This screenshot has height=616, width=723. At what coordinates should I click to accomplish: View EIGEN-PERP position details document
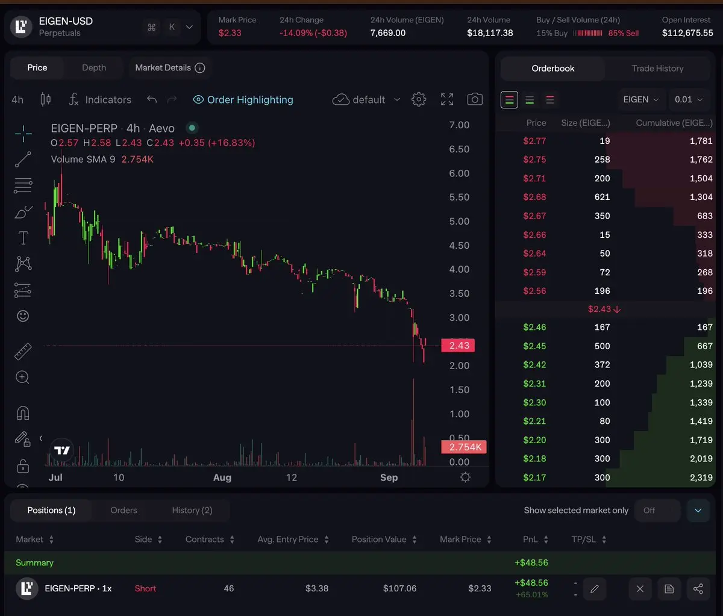click(669, 588)
